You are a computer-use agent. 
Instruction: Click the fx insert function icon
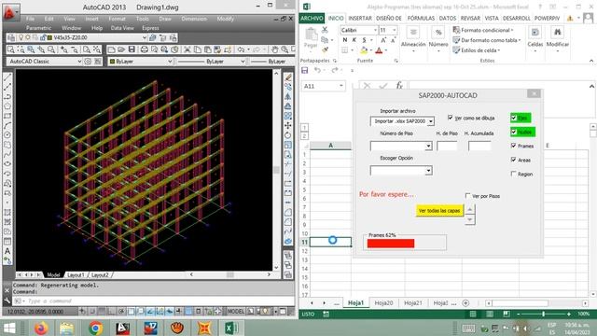pyautogui.click(x=399, y=86)
